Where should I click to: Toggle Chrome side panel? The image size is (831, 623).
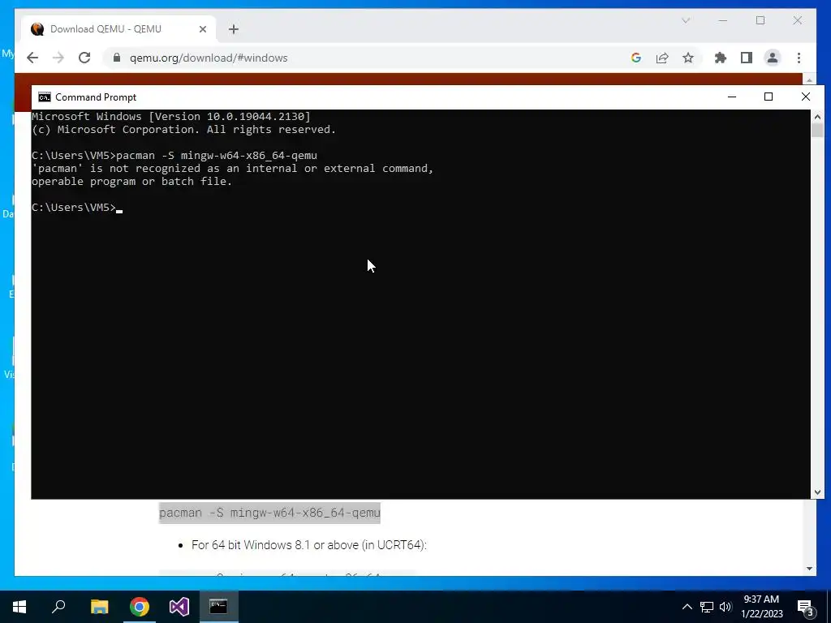click(747, 58)
